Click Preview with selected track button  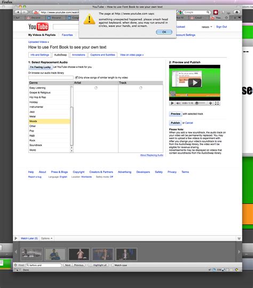[175, 114]
